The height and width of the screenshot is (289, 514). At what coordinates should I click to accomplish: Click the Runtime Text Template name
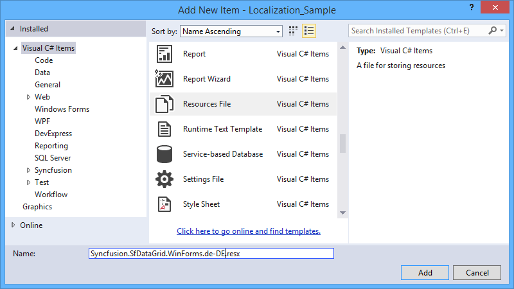point(222,129)
